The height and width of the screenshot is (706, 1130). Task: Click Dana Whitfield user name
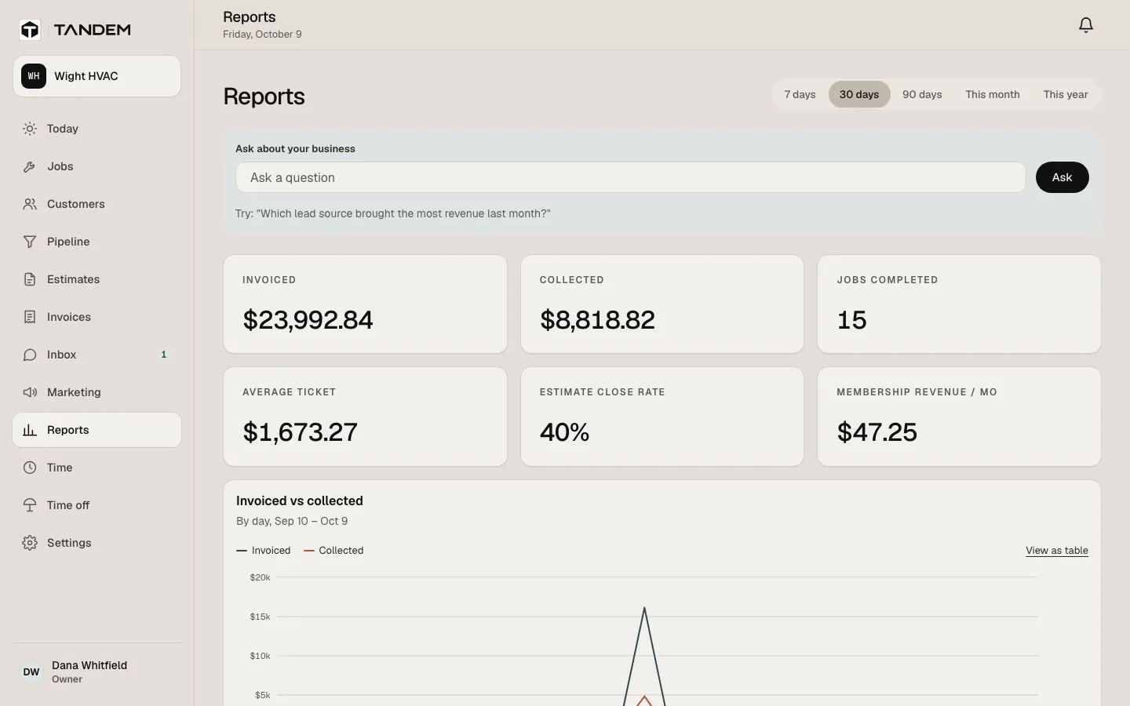coord(89,665)
